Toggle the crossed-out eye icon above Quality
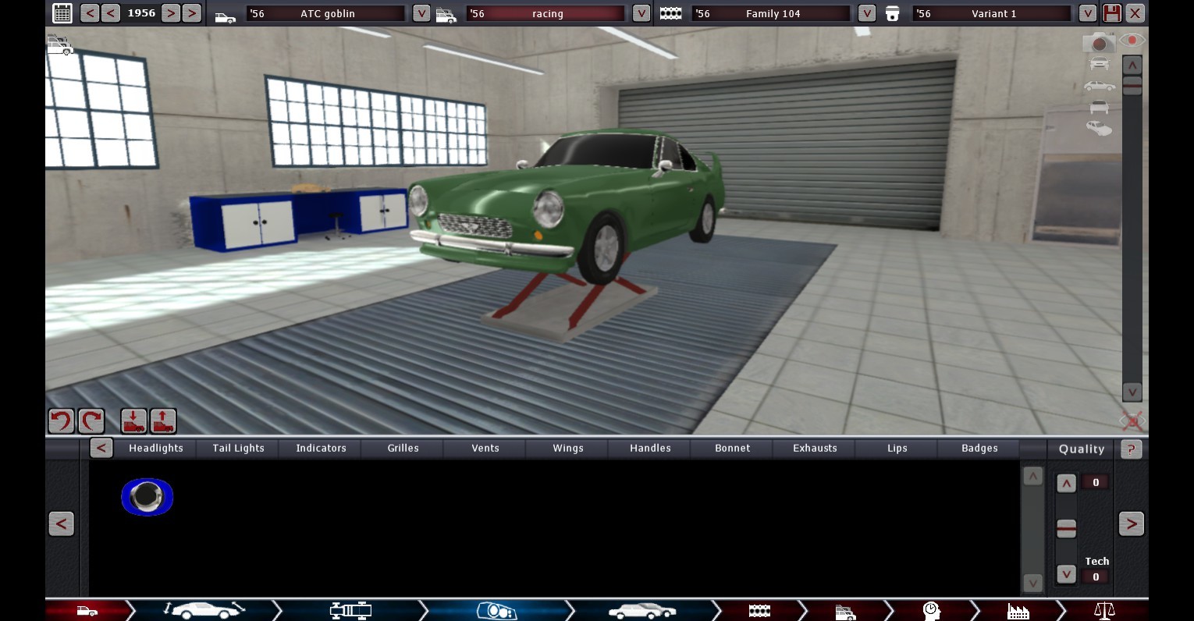1194x621 pixels. (x=1132, y=421)
